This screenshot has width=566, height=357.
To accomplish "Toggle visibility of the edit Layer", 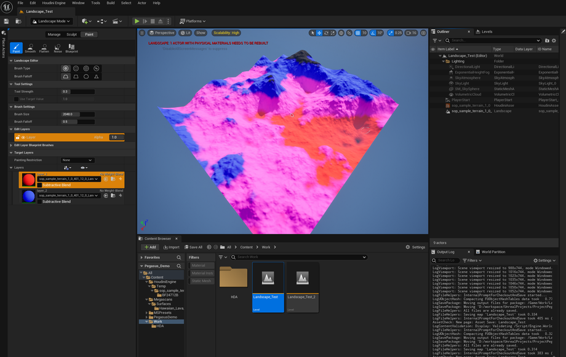I will (23, 138).
